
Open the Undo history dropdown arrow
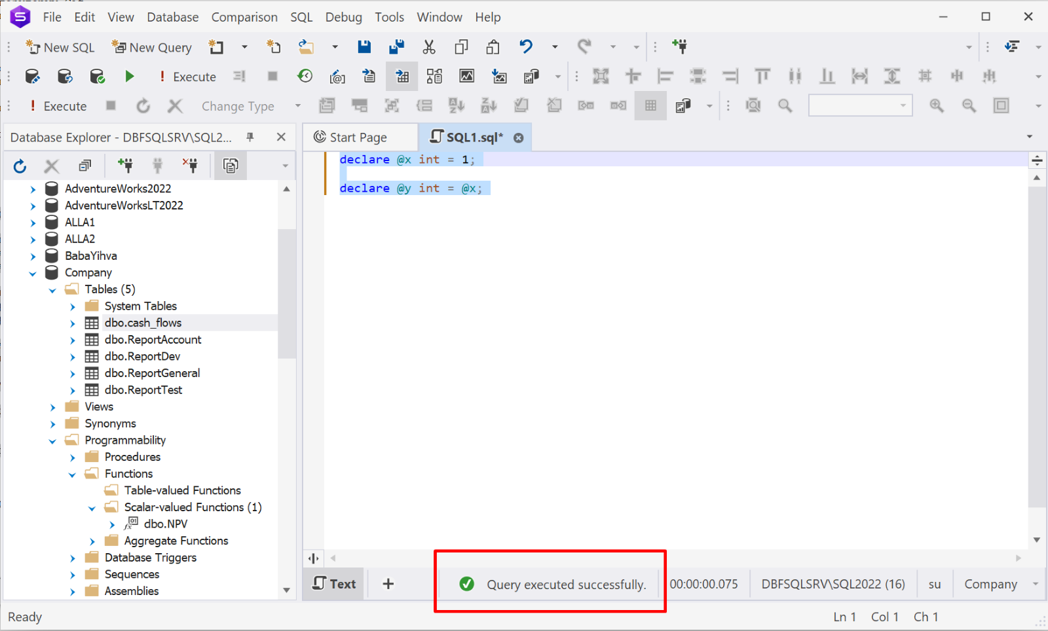click(x=555, y=46)
